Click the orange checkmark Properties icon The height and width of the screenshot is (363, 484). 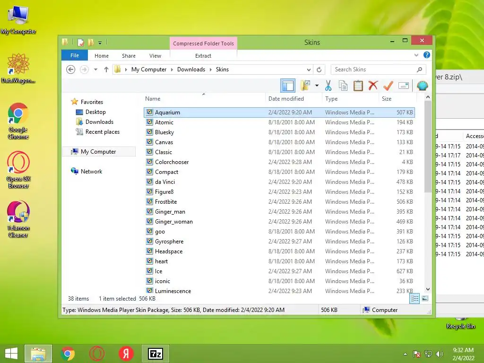tap(388, 86)
